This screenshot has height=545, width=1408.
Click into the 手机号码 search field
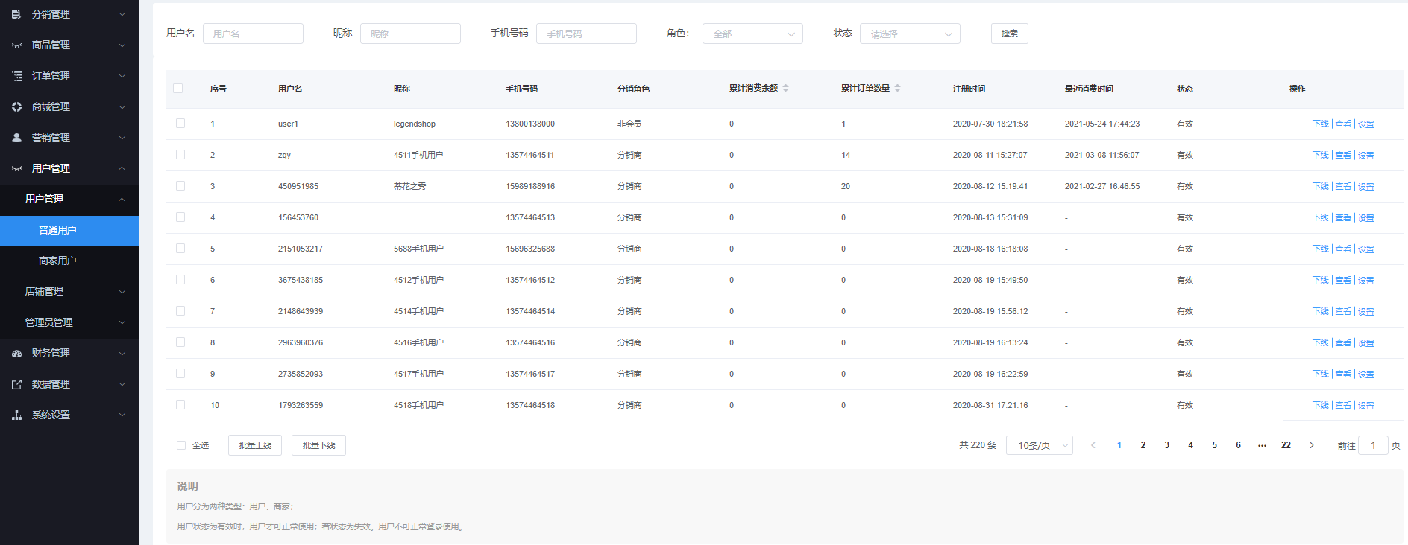coord(586,34)
